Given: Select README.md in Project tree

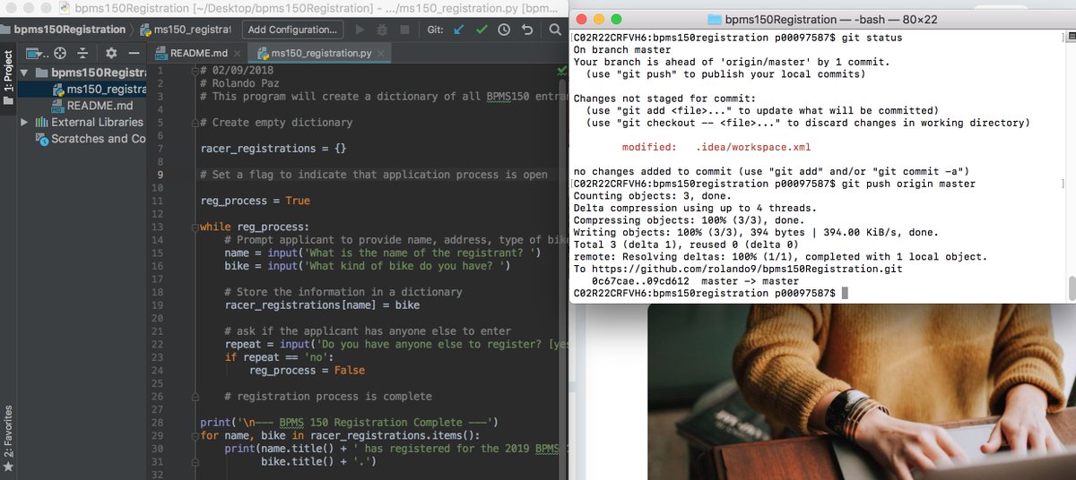Looking at the screenshot, I should (92, 106).
